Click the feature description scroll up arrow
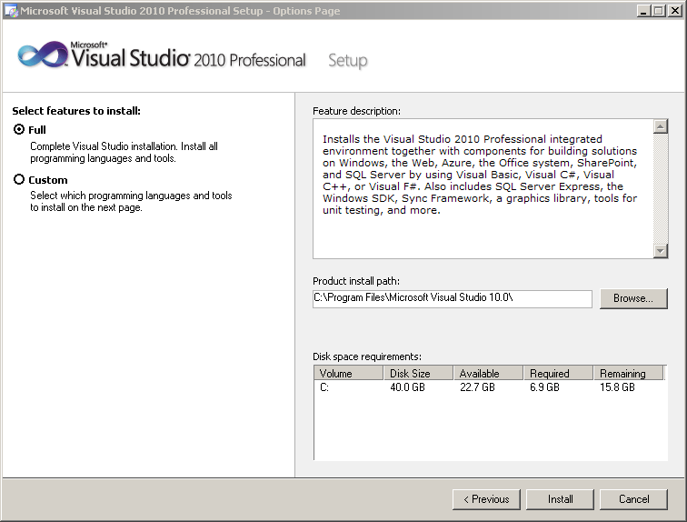The height and width of the screenshot is (522, 687). (x=661, y=126)
